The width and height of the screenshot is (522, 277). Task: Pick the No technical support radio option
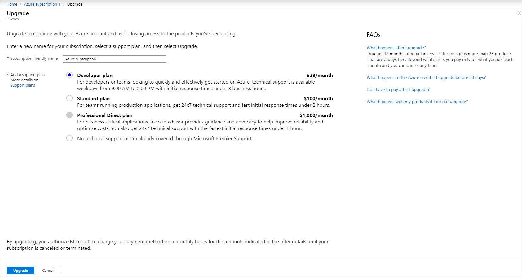(69, 138)
